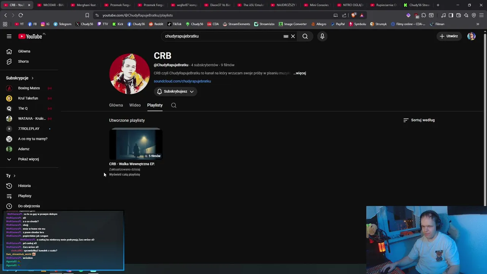Screen dimensions: 487x274
Task: Open the YouTube hamburger guide menu
Action: click(9, 36)
